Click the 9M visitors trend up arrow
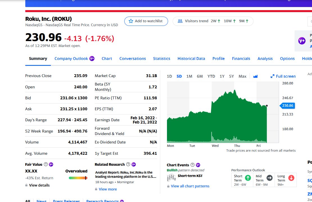 pyautogui.click(x=247, y=21)
